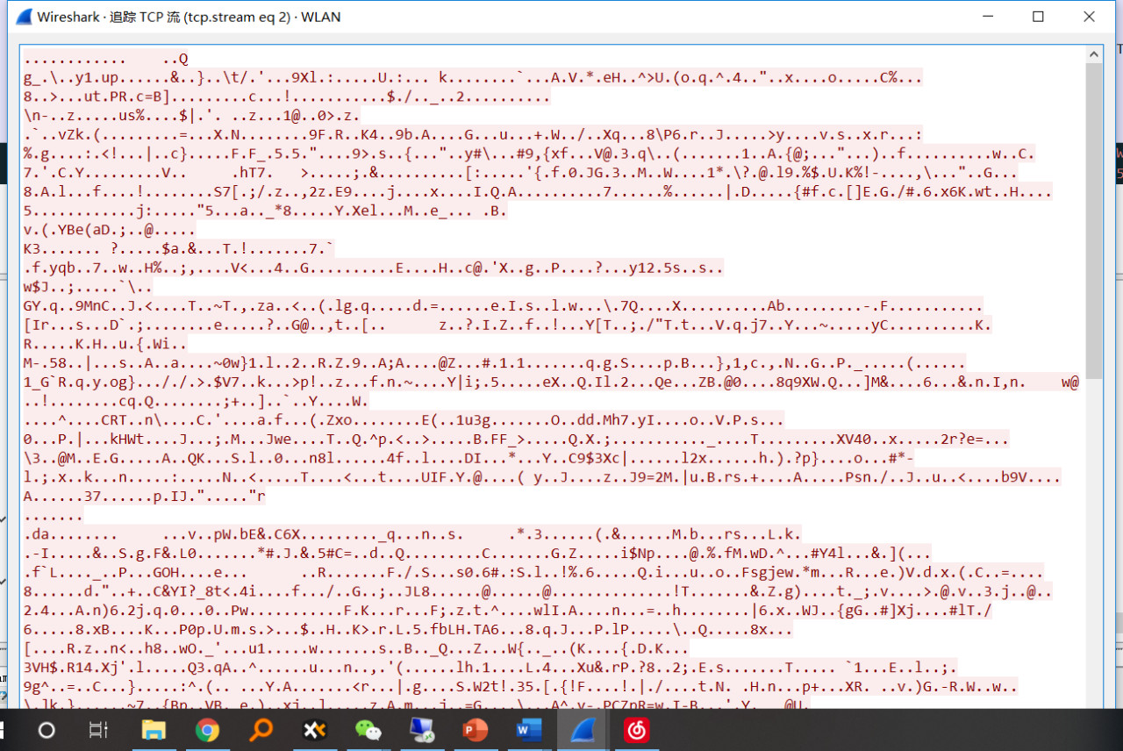
Task: Click stream line starting '.da........'
Action: tap(412, 534)
